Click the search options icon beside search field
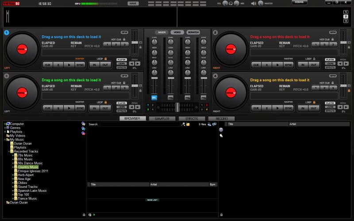 tap(183, 124)
